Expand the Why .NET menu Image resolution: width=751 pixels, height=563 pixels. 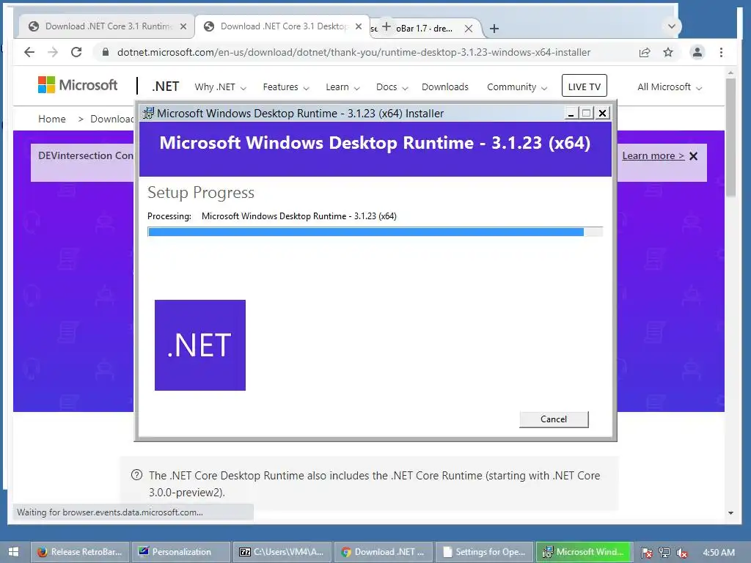coord(220,87)
